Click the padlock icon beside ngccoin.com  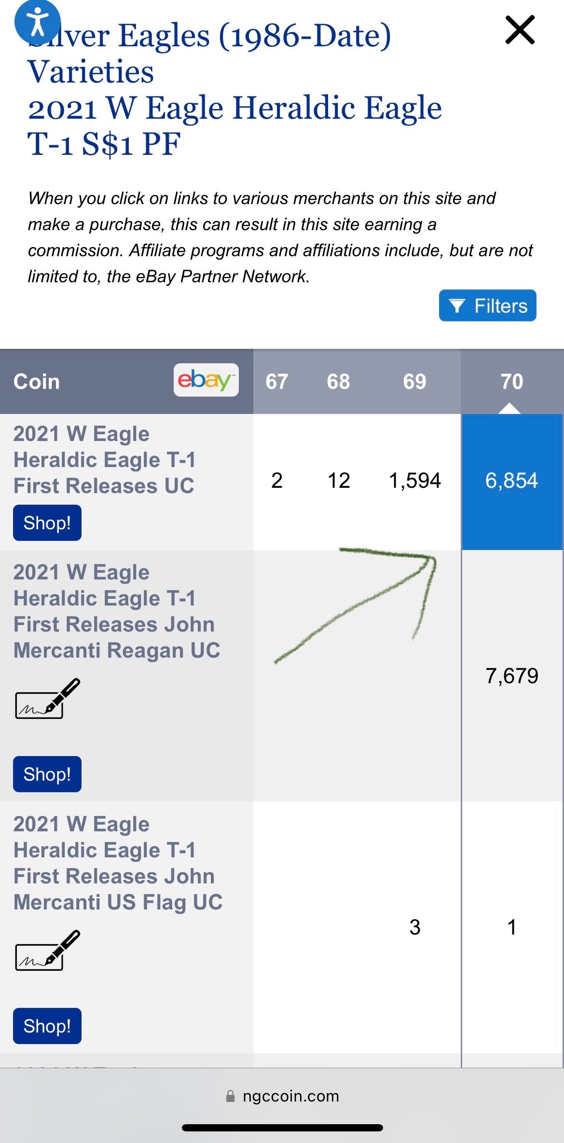click(x=232, y=1095)
